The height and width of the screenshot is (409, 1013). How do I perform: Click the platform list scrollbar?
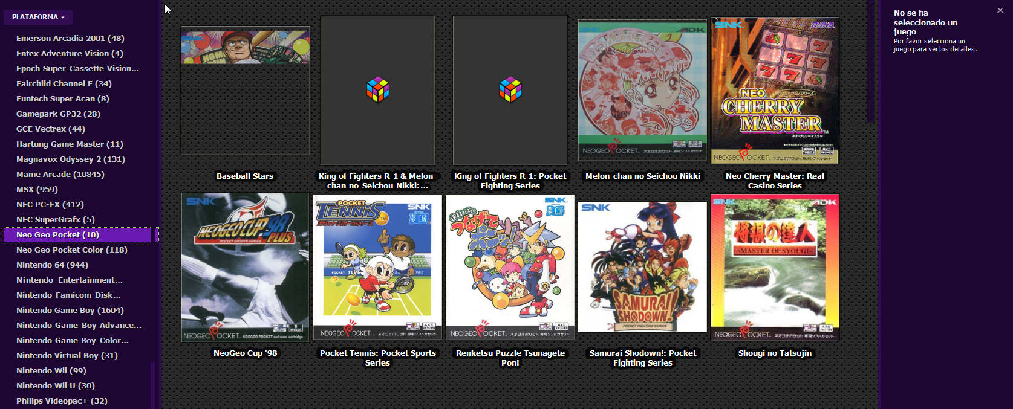(x=153, y=385)
